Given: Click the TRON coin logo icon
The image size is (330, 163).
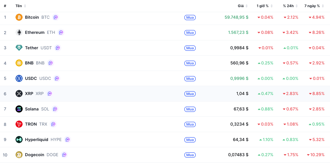Looking at the screenshot, I should [x=19, y=124].
